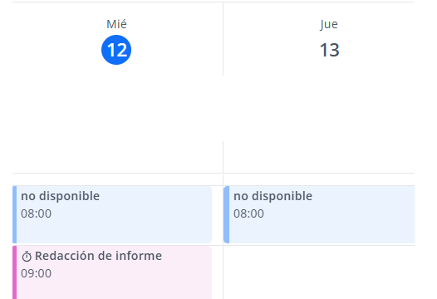The height and width of the screenshot is (299, 437).
Task: Click narrow slot above Thursday's 08:00 event
Action: 319,179
